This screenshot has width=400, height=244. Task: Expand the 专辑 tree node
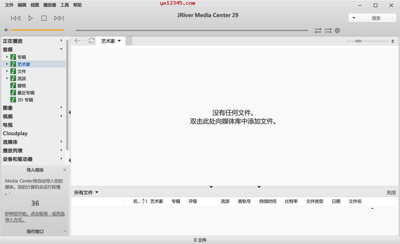(x=7, y=57)
